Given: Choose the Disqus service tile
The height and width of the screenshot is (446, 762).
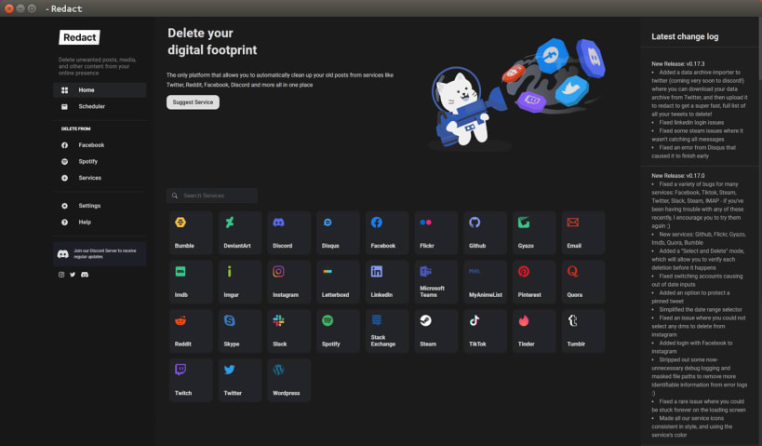Looking at the screenshot, I should (339, 233).
